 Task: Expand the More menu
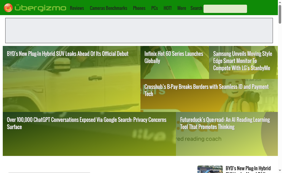pos(182,8)
